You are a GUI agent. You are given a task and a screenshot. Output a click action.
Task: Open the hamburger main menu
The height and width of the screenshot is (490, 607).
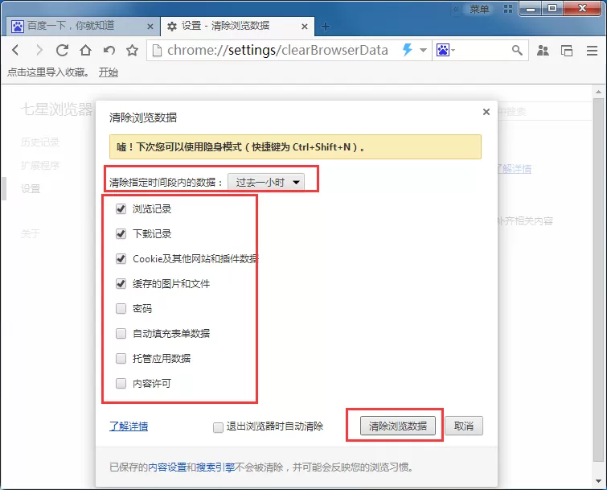click(x=592, y=51)
